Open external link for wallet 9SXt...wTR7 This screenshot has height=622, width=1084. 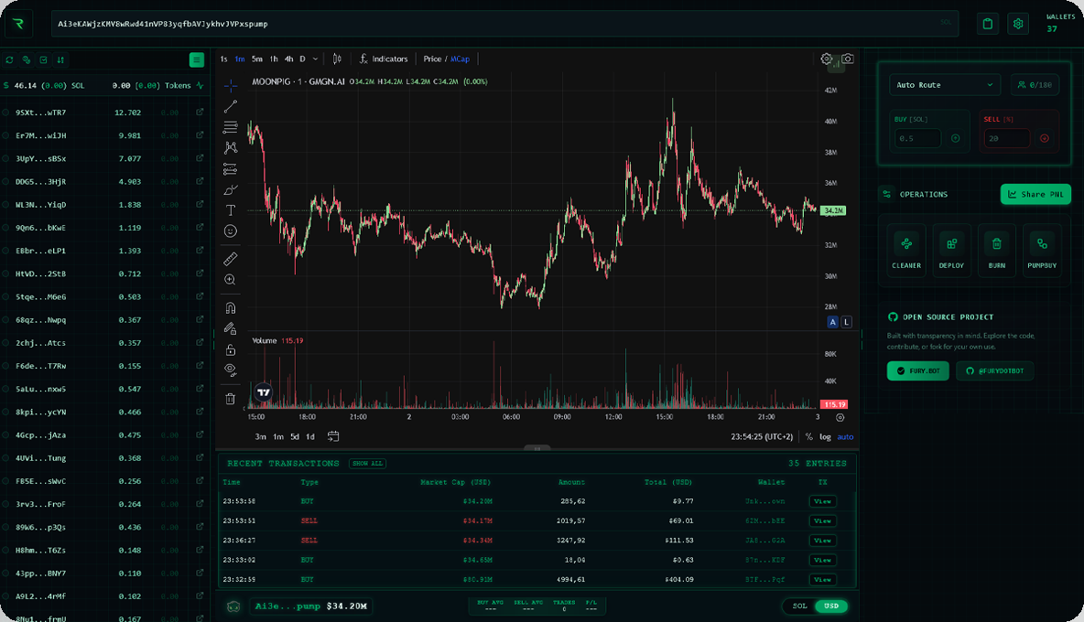200,112
